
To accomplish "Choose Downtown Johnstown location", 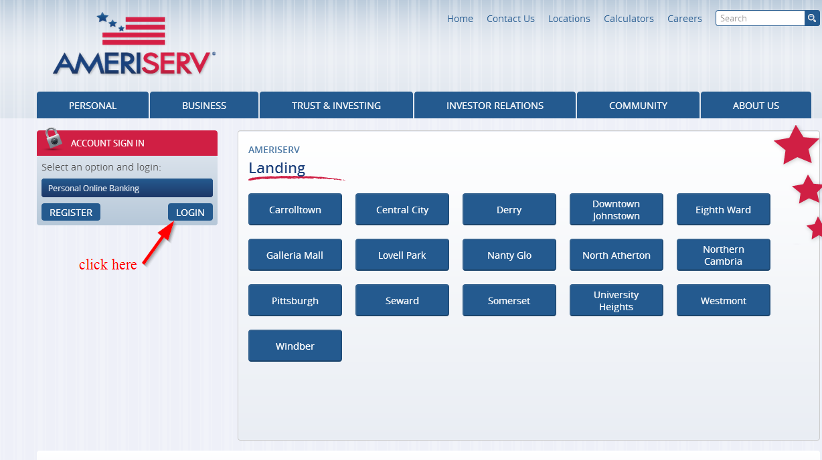I will (616, 209).
